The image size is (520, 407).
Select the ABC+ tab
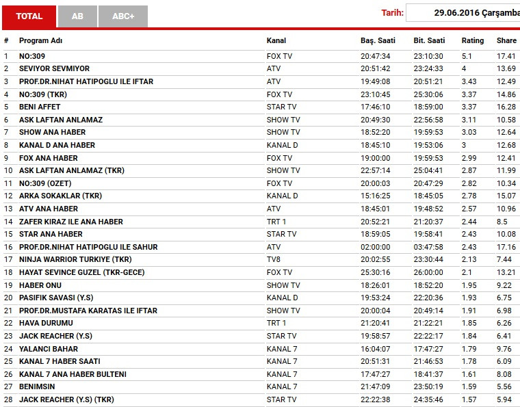123,16
